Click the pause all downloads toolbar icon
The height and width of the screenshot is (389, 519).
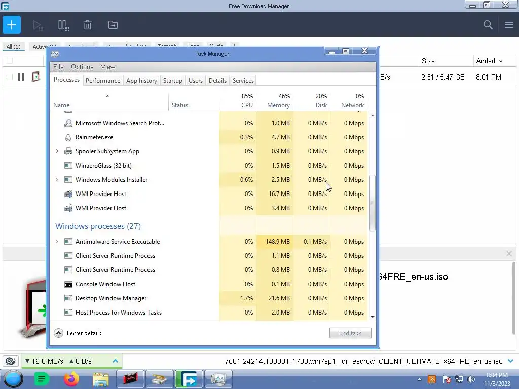point(63,25)
